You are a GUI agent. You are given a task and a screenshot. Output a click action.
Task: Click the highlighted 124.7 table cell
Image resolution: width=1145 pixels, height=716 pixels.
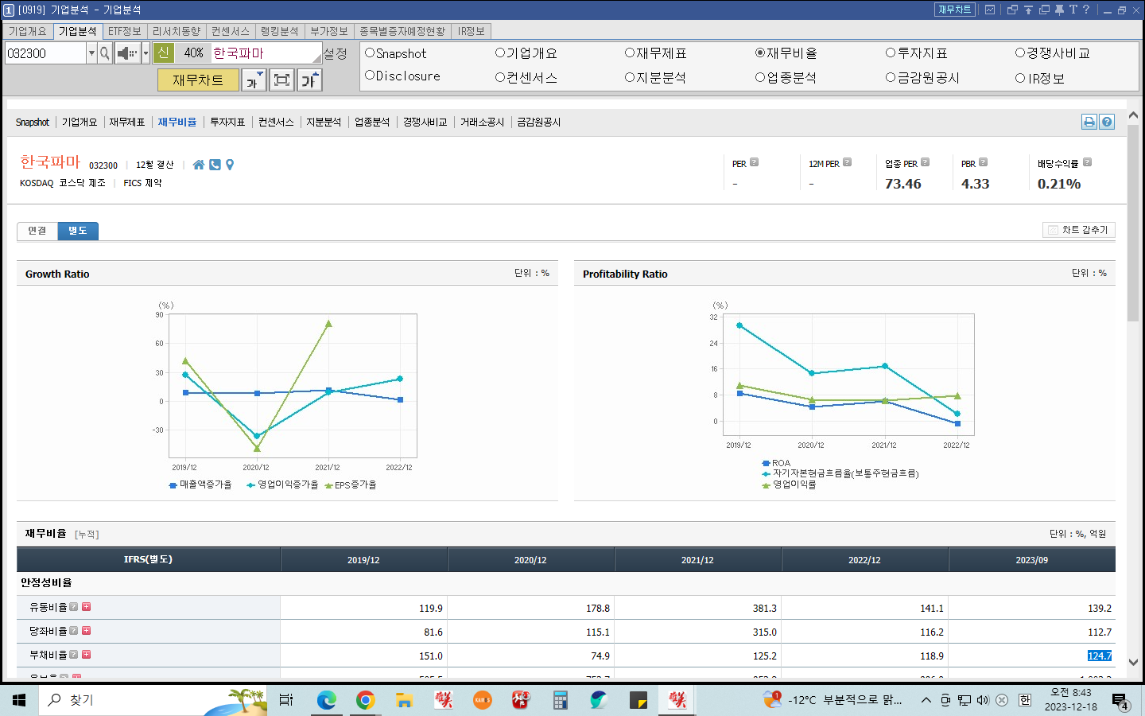point(1100,656)
